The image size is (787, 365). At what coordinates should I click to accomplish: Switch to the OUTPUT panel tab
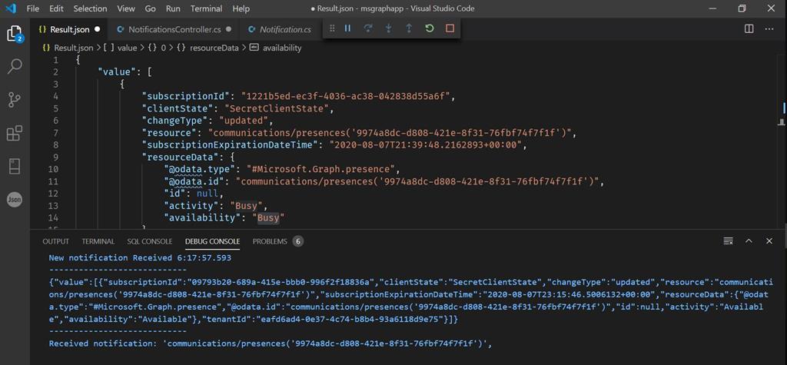(x=55, y=241)
